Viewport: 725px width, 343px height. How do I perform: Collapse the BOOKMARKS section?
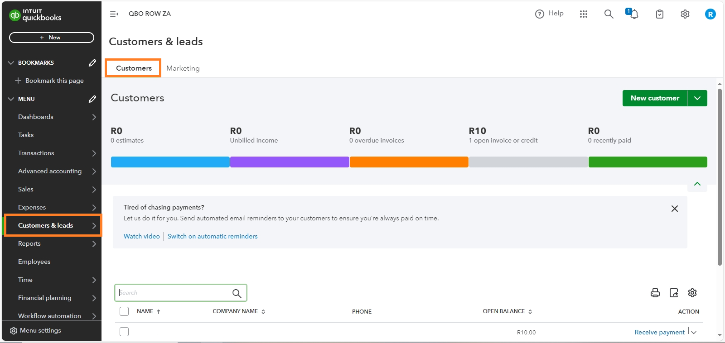11,63
